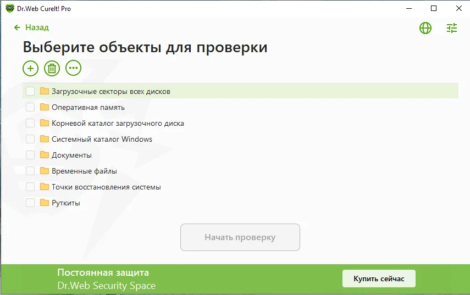
Task: Check Системный каталог Windows checkbox
Action: click(x=30, y=139)
